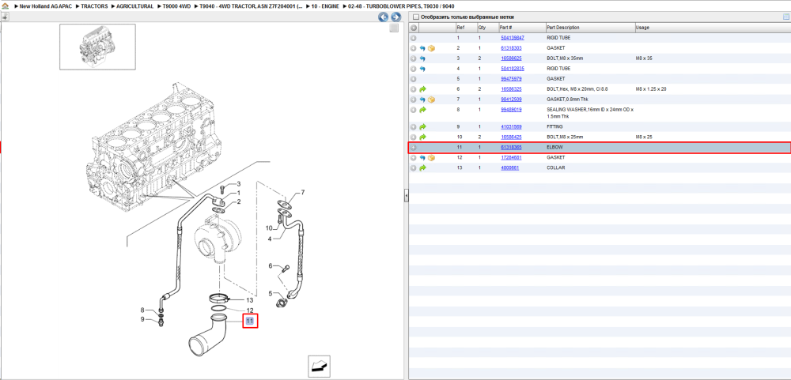Open part number 99489019 link
Viewport: 791px width, 380px height.
511,109
